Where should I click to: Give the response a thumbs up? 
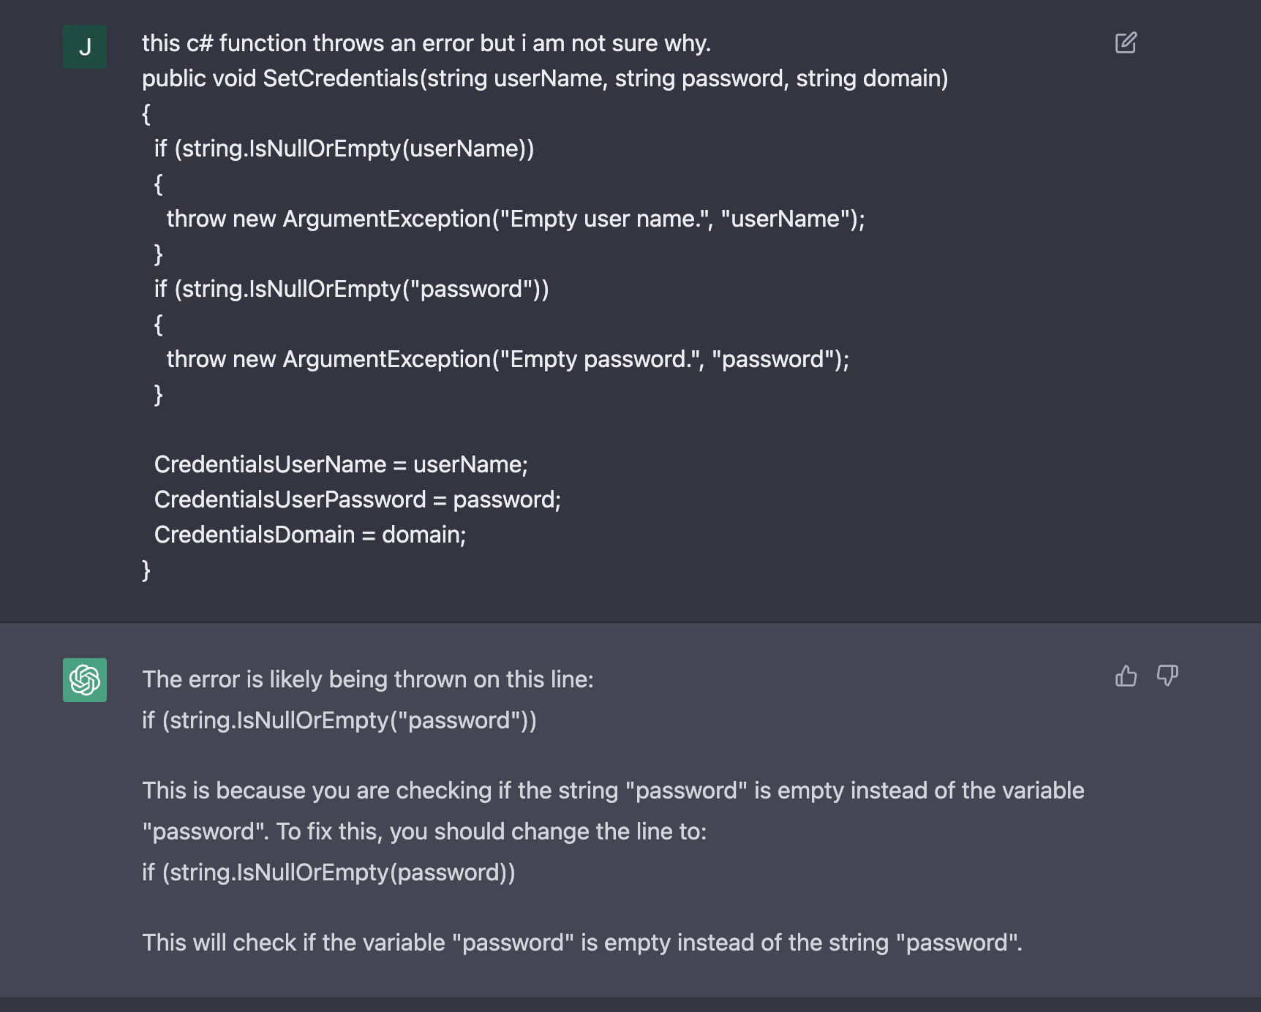coord(1126,676)
